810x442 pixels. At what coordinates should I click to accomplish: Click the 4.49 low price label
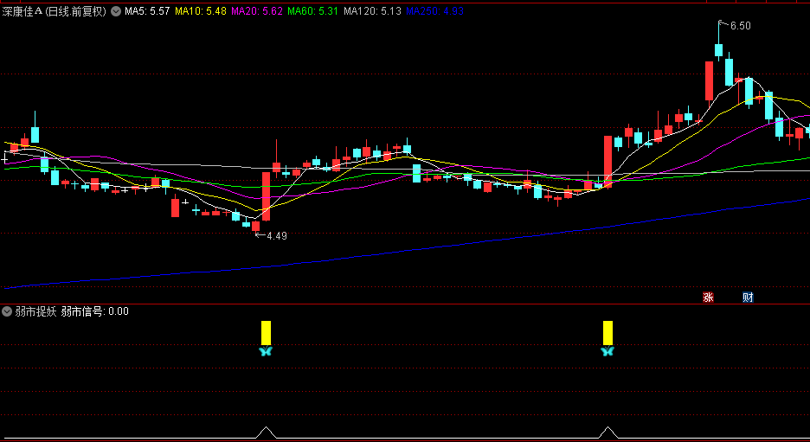coord(277,236)
